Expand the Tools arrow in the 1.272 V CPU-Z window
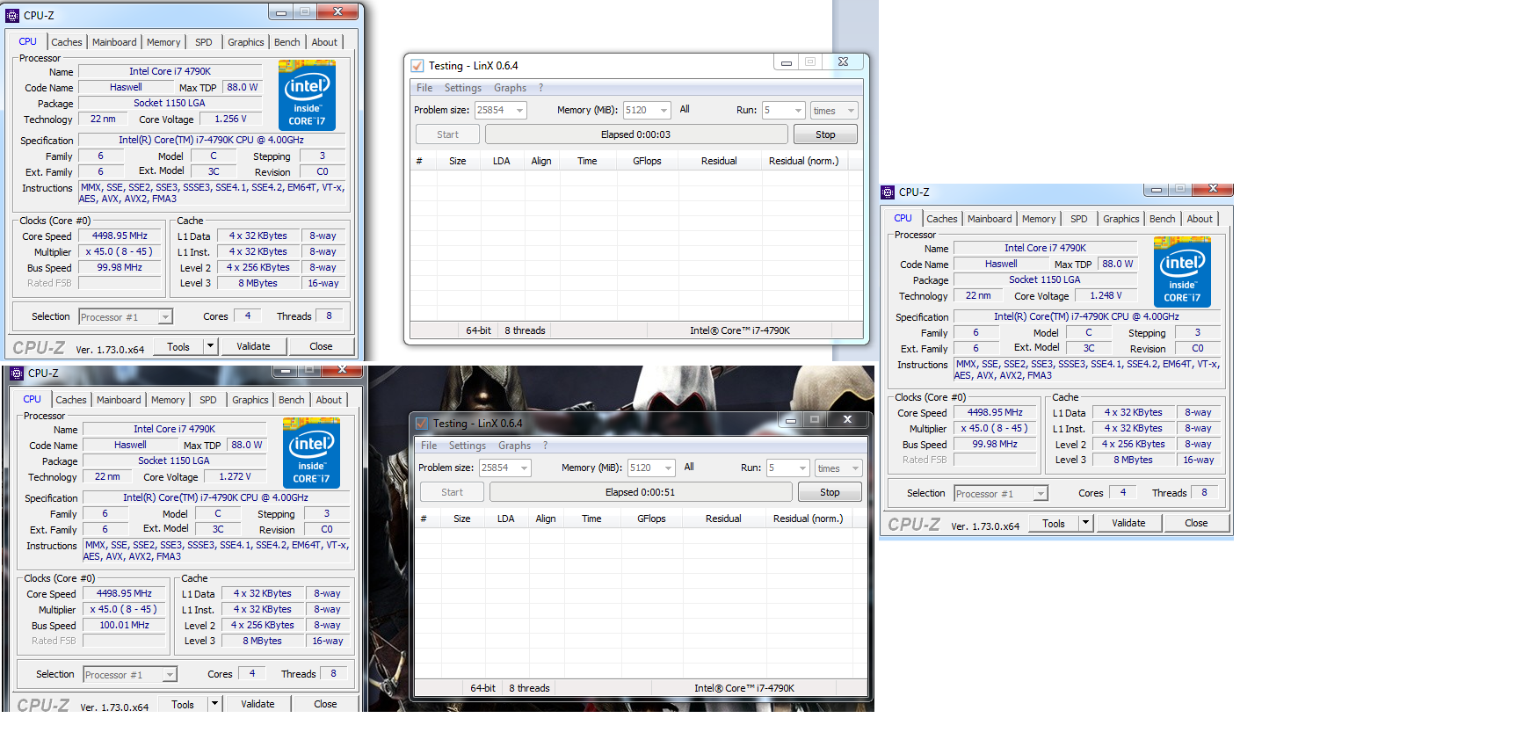 pyautogui.click(x=214, y=704)
